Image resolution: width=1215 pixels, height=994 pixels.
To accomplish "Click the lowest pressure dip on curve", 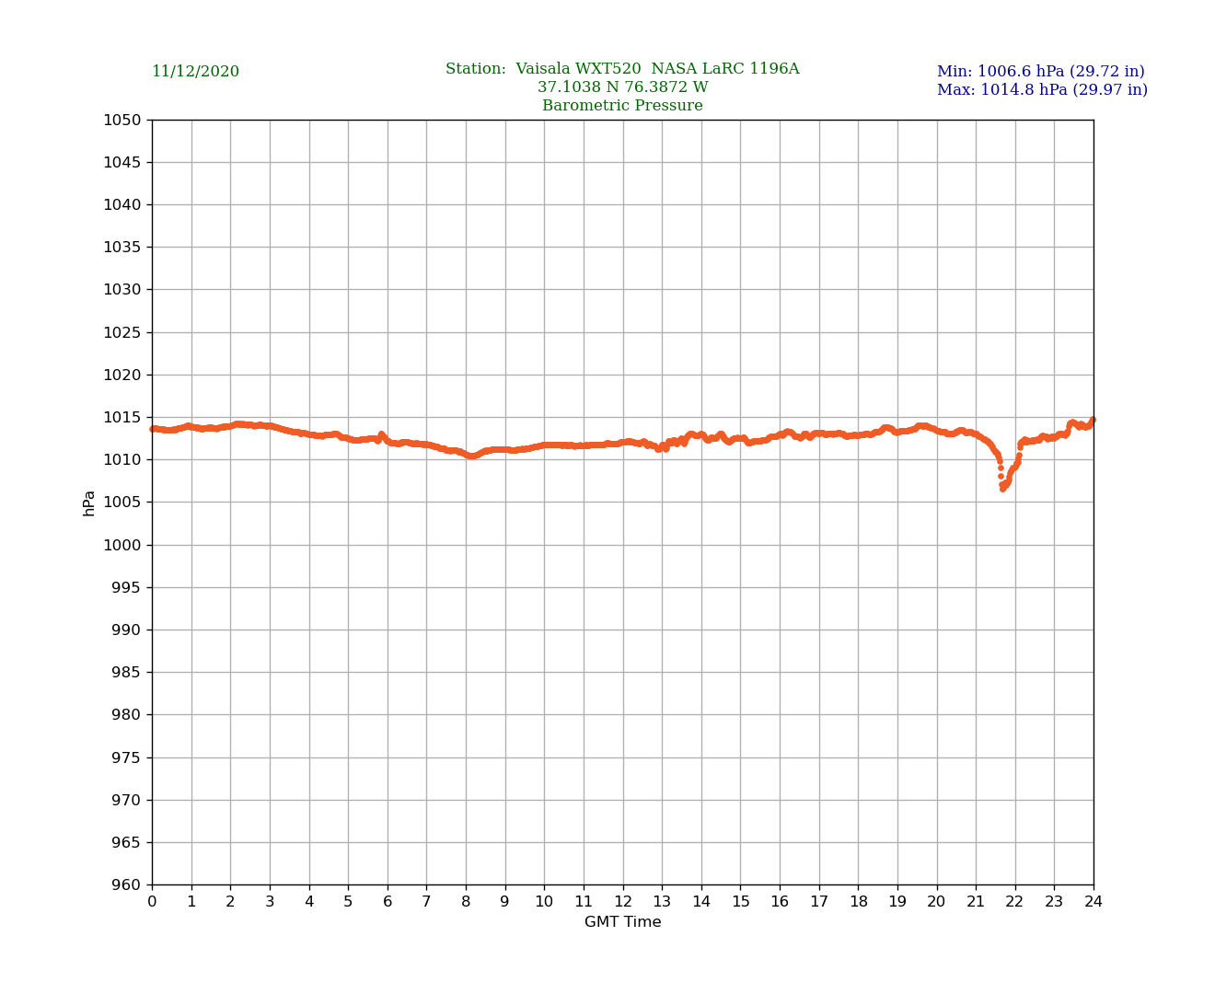I will [1002, 488].
